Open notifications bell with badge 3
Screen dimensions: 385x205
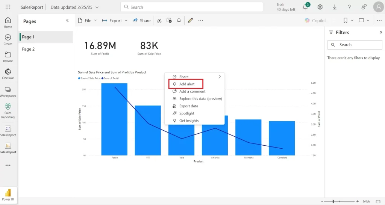306,7
